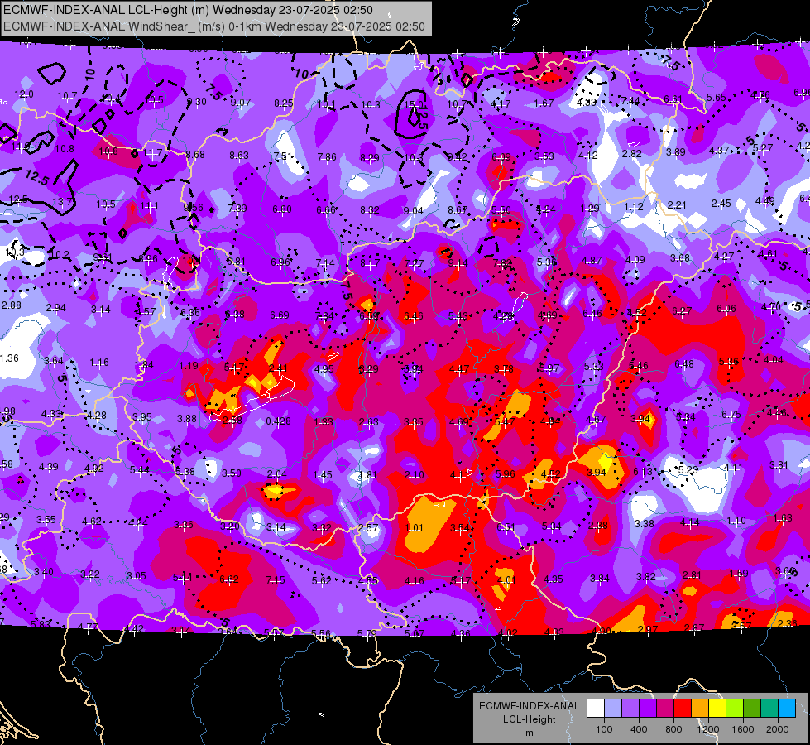
Task: Click the legend label ECMWF-INDEX-ANAL
Action: (x=529, y=706)
